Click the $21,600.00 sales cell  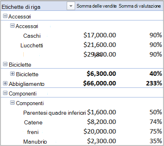[100, 45]
